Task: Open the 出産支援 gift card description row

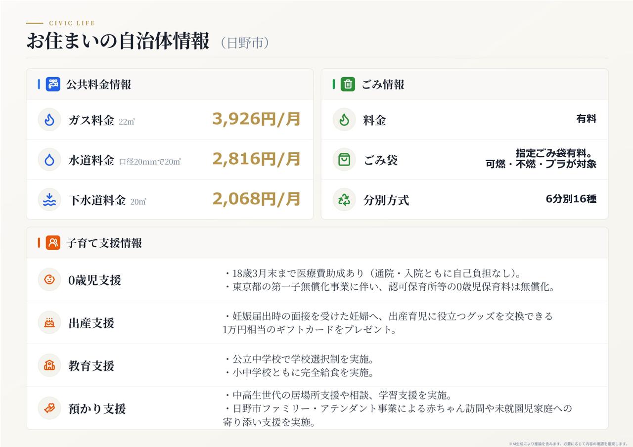Action: click(317, 322)
